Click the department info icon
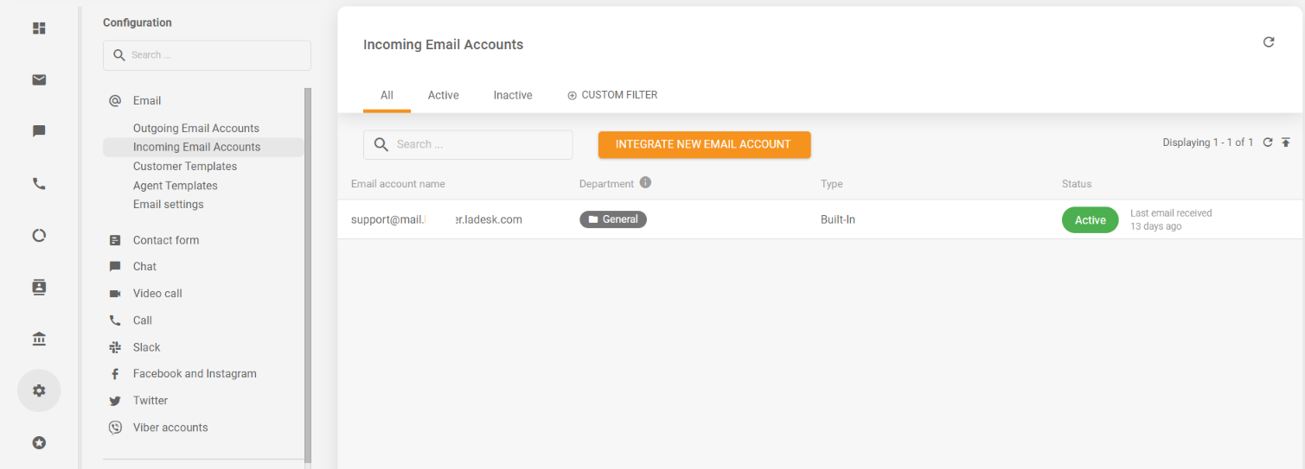This screenshot has width=1305, height=469. (645, 183)
